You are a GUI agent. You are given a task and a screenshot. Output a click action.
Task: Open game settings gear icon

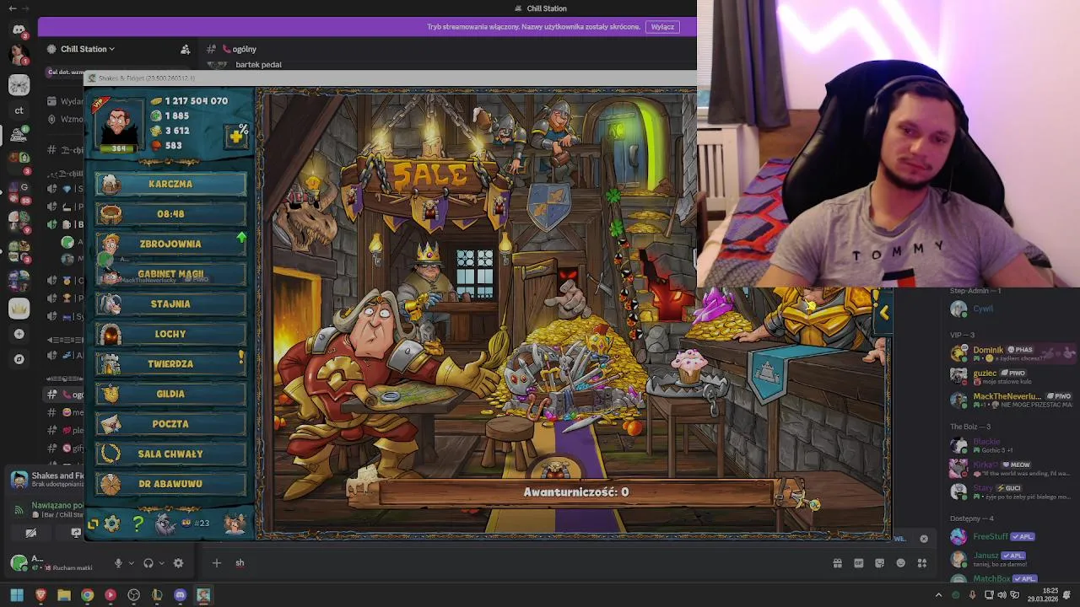(x=111, y=524)
